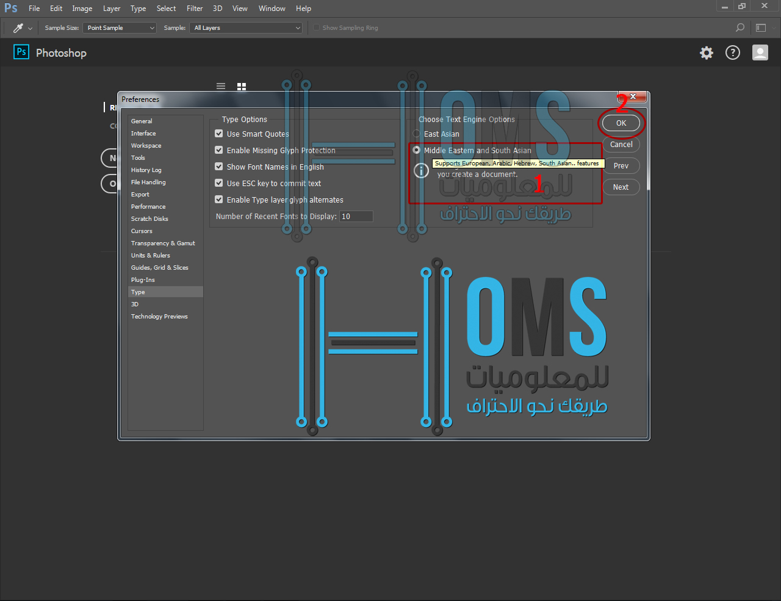Open the Layer menu
This screenshot has height=601, width=781.
coord(112,9)
